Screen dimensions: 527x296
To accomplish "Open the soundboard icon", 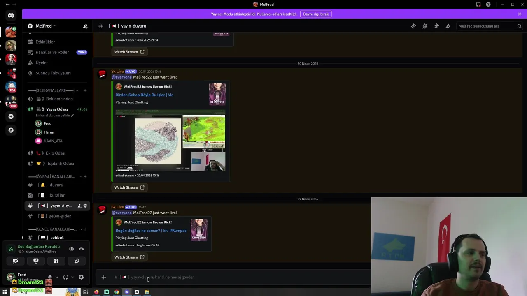I will coord(77,261).
